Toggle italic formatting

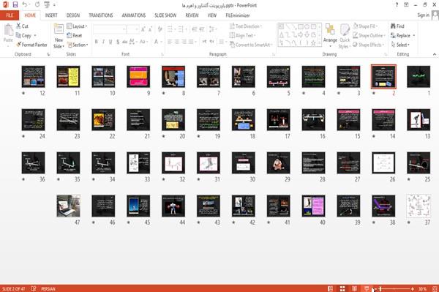point(103,42)
